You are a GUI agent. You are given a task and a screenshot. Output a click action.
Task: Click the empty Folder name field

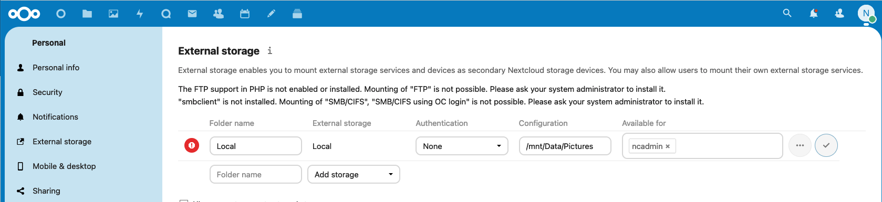click(256, 174)
